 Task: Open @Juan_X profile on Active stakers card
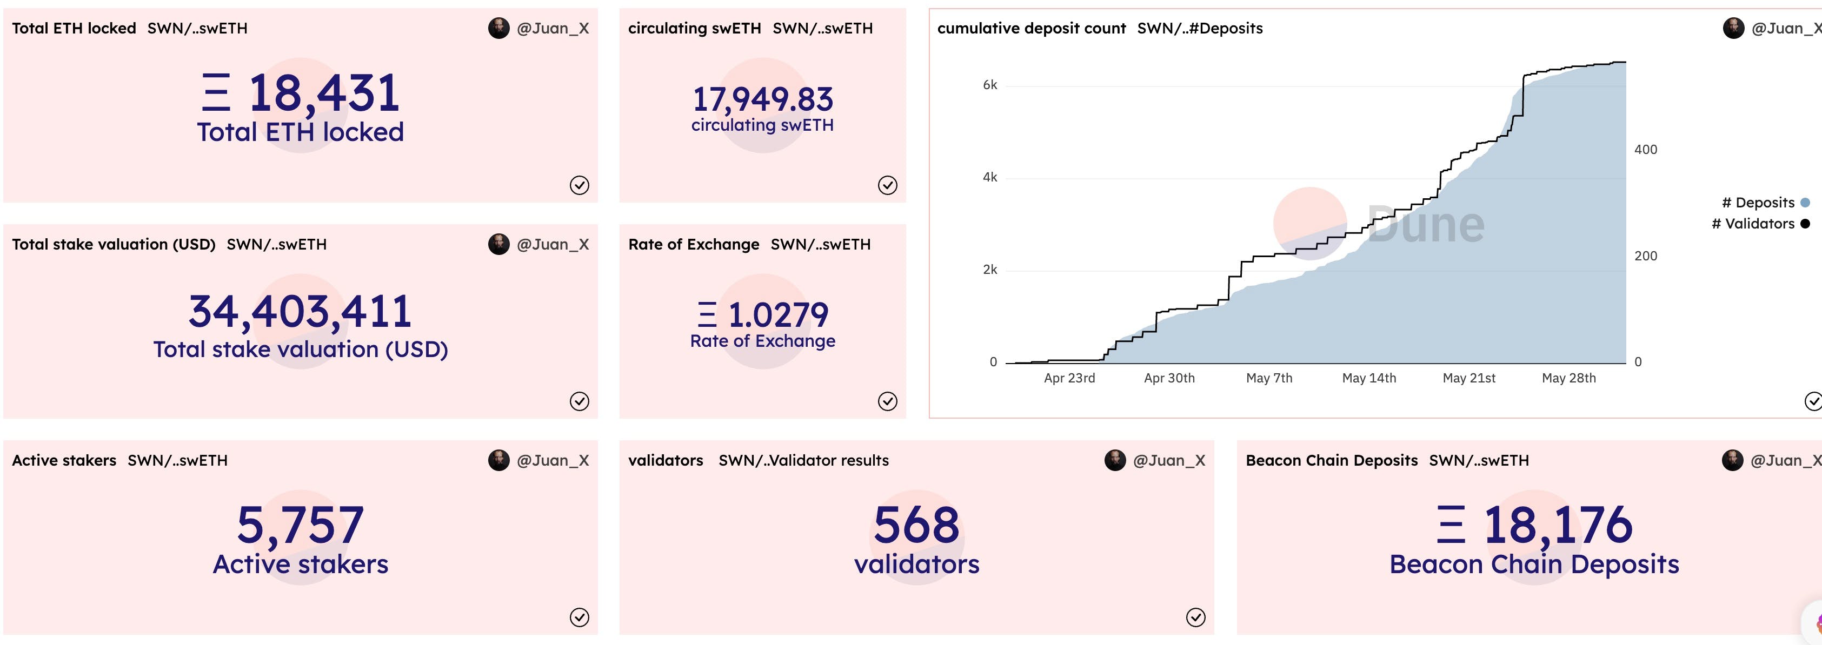[x=553, y=461]
